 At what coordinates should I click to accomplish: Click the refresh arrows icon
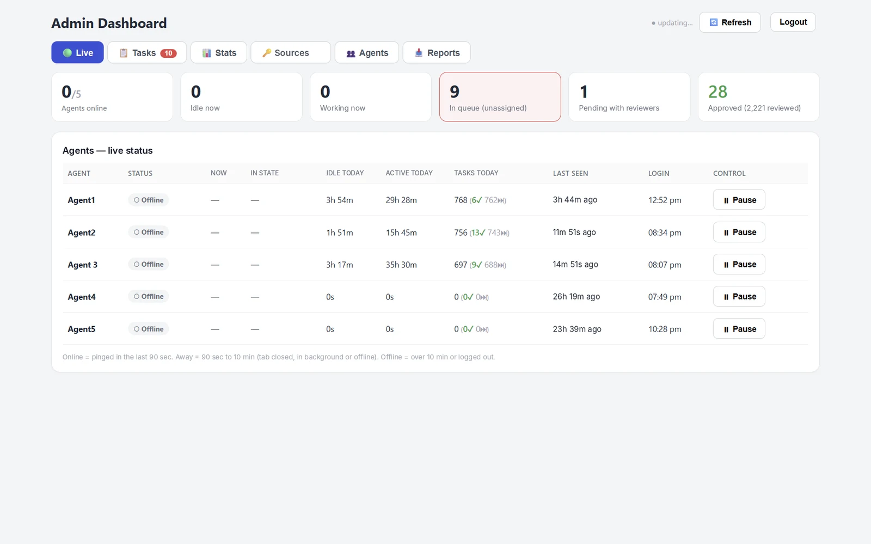coord(714,22)
